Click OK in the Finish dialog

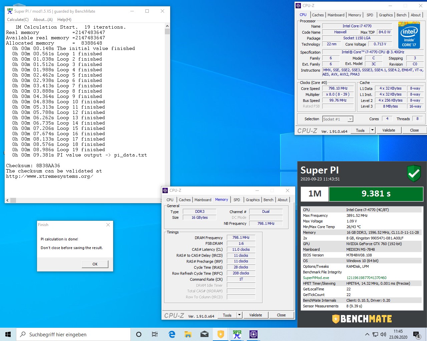[x=95, y=264]
